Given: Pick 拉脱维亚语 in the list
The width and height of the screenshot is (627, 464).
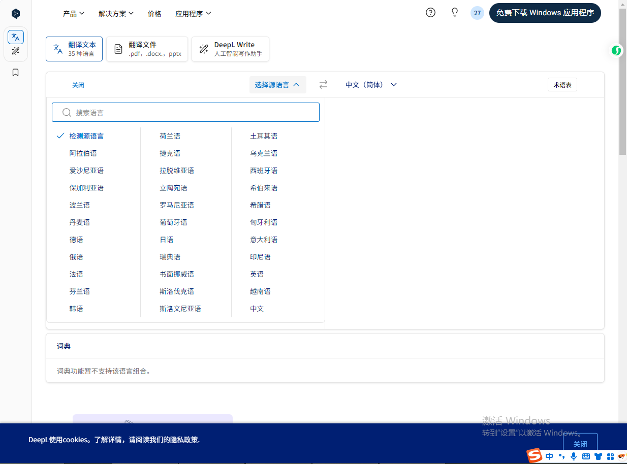Looking at the screenshot, I should tap(177, 171).
